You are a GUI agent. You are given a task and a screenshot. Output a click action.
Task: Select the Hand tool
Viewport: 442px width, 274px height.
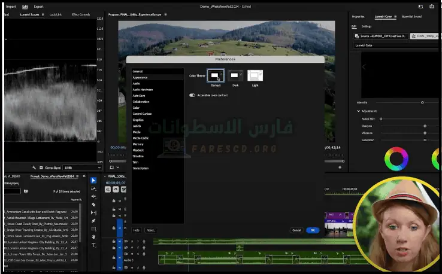pos(93,237)
